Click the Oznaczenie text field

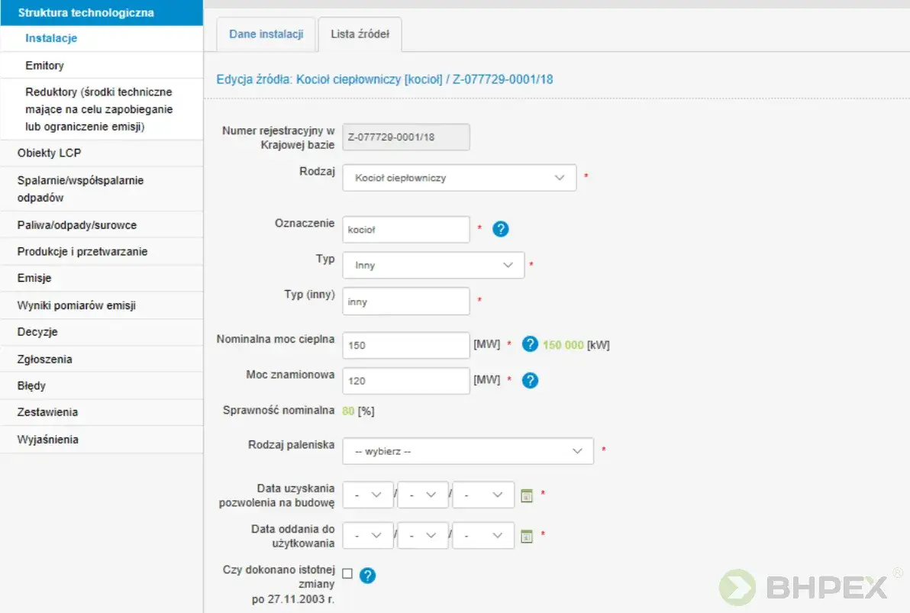(x=405, y=229)
